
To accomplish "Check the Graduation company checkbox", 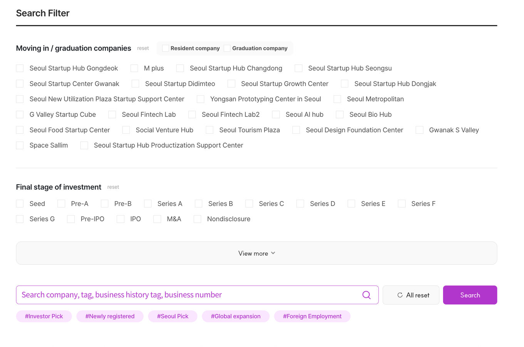I will [x=227, y=48].
